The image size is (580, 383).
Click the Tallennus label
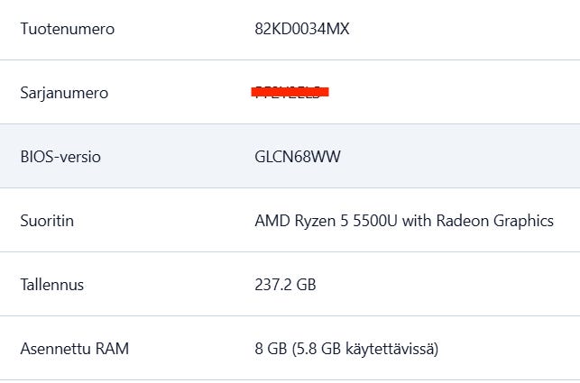52,285
